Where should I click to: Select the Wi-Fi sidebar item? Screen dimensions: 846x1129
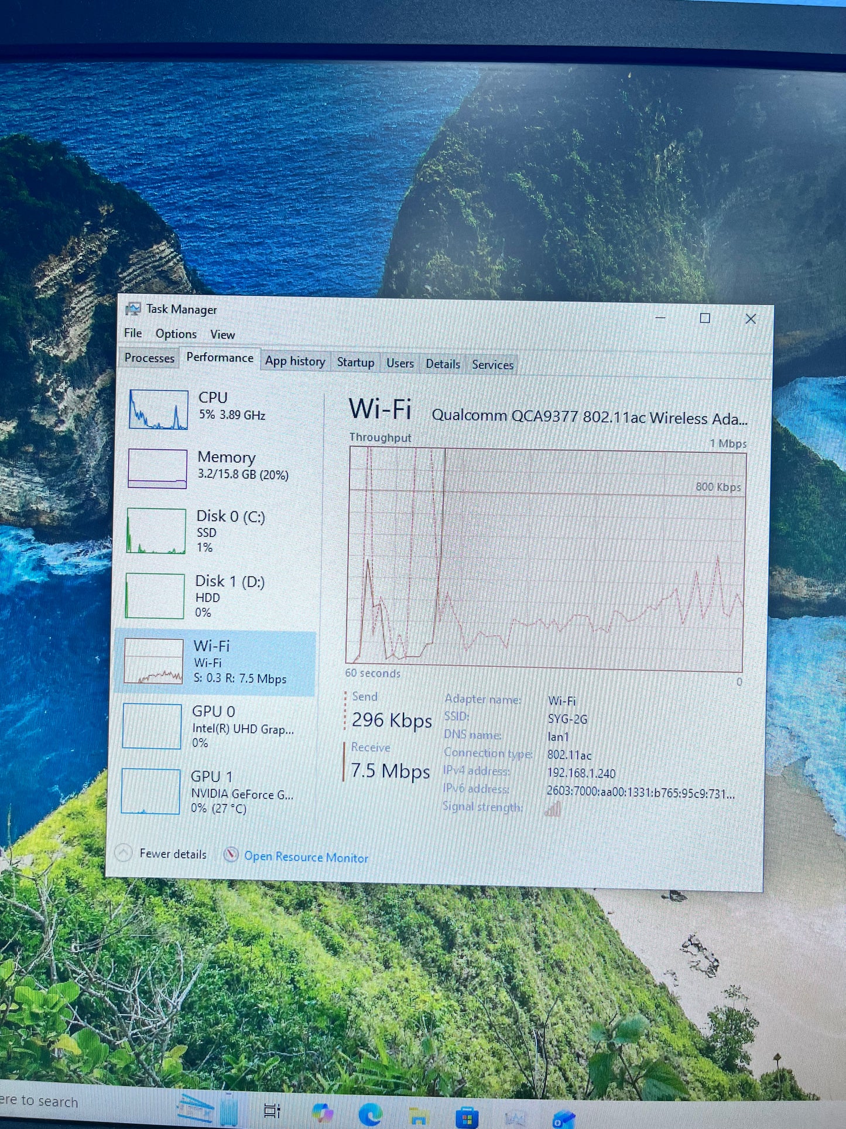216,662
